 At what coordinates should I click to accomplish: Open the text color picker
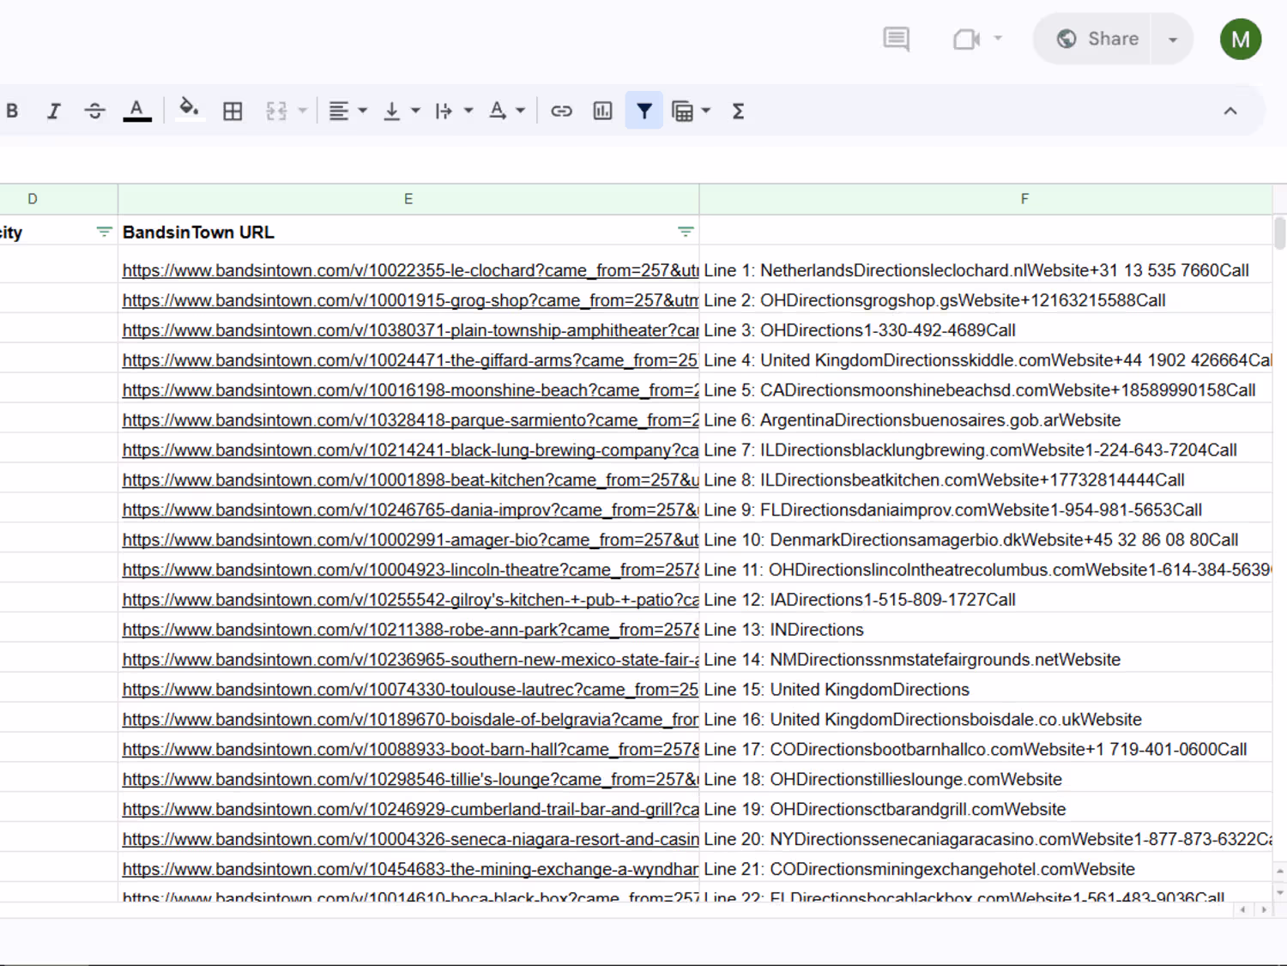tap(137, 111)
